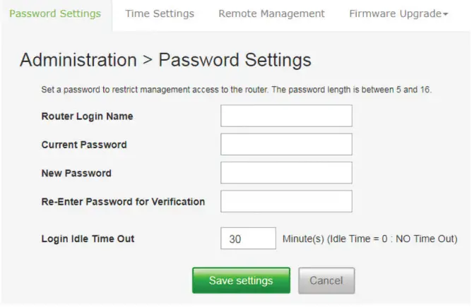
Task: Focus the Current Password text box
Action: 286,144
